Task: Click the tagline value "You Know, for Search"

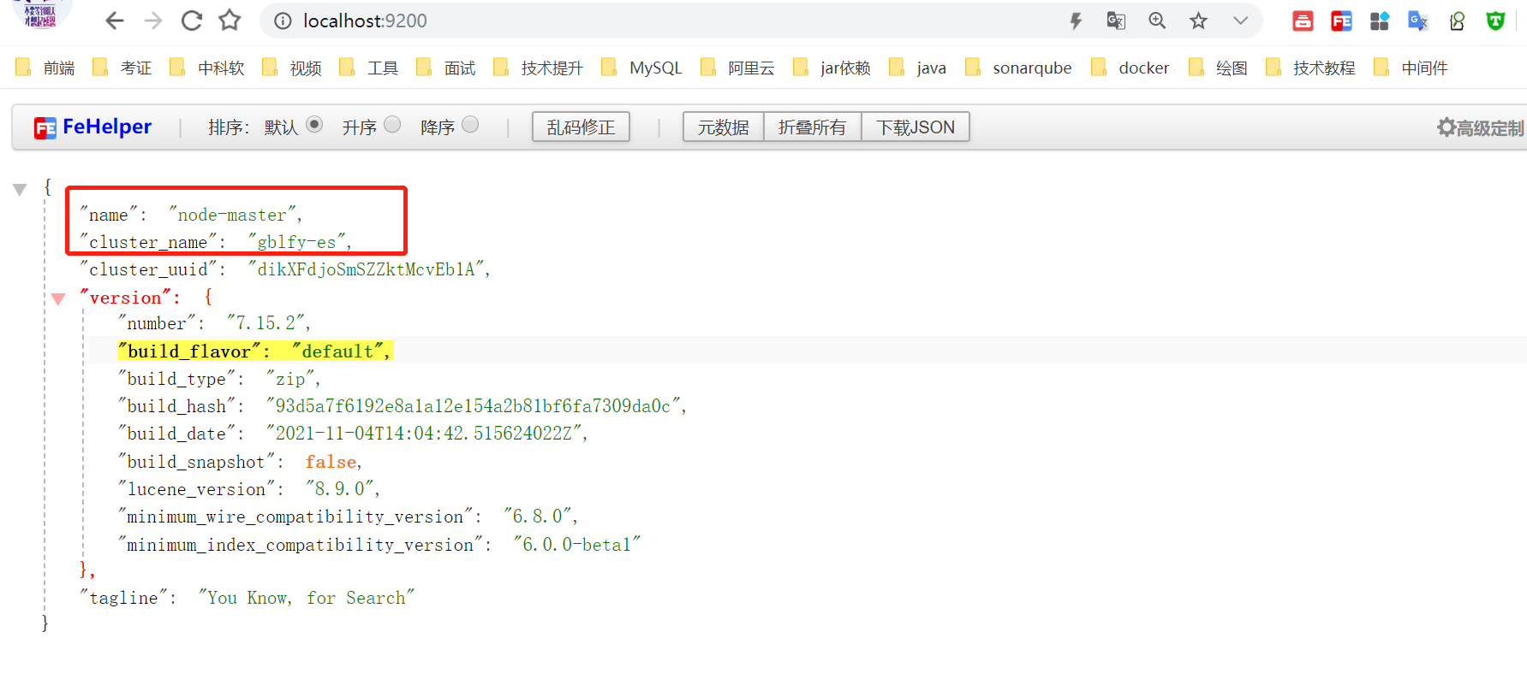Action: coord(307,598)
